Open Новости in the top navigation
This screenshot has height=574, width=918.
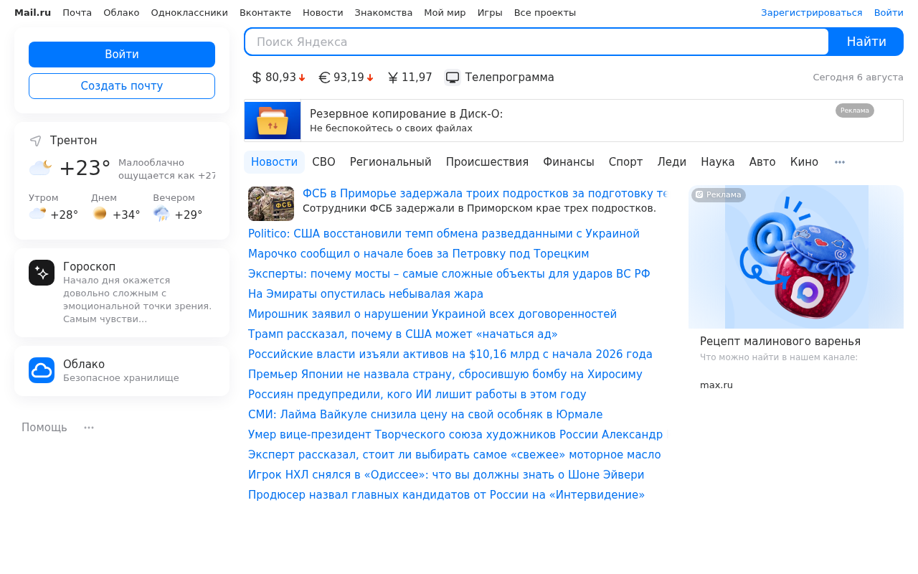[x=323, y=13]
